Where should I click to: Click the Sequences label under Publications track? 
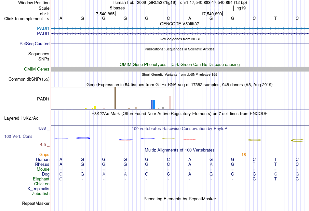point(39,54)
